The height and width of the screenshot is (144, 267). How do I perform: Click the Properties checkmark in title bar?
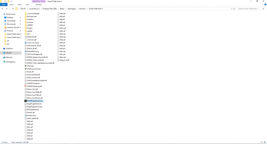point(5,1)
